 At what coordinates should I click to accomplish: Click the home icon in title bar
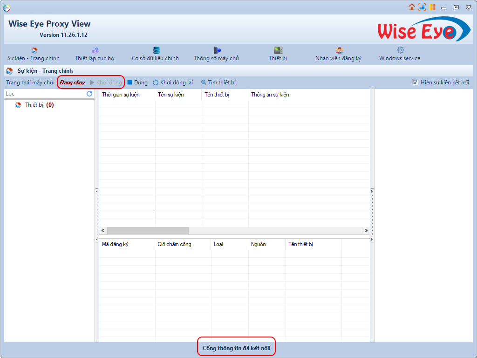coord(412,7)
